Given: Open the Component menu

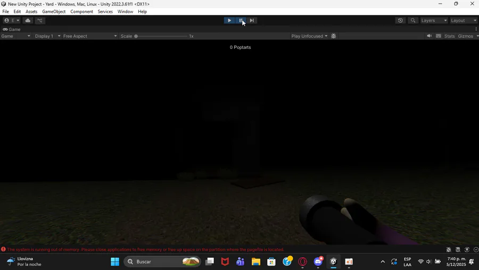Looking at the screenshot, I should (81, 12).
